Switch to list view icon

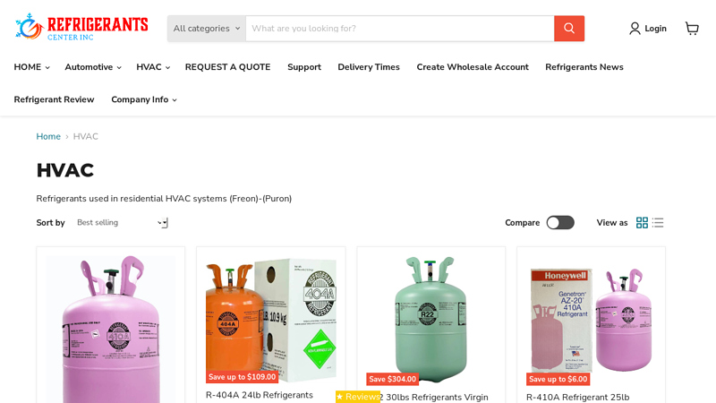658,222
